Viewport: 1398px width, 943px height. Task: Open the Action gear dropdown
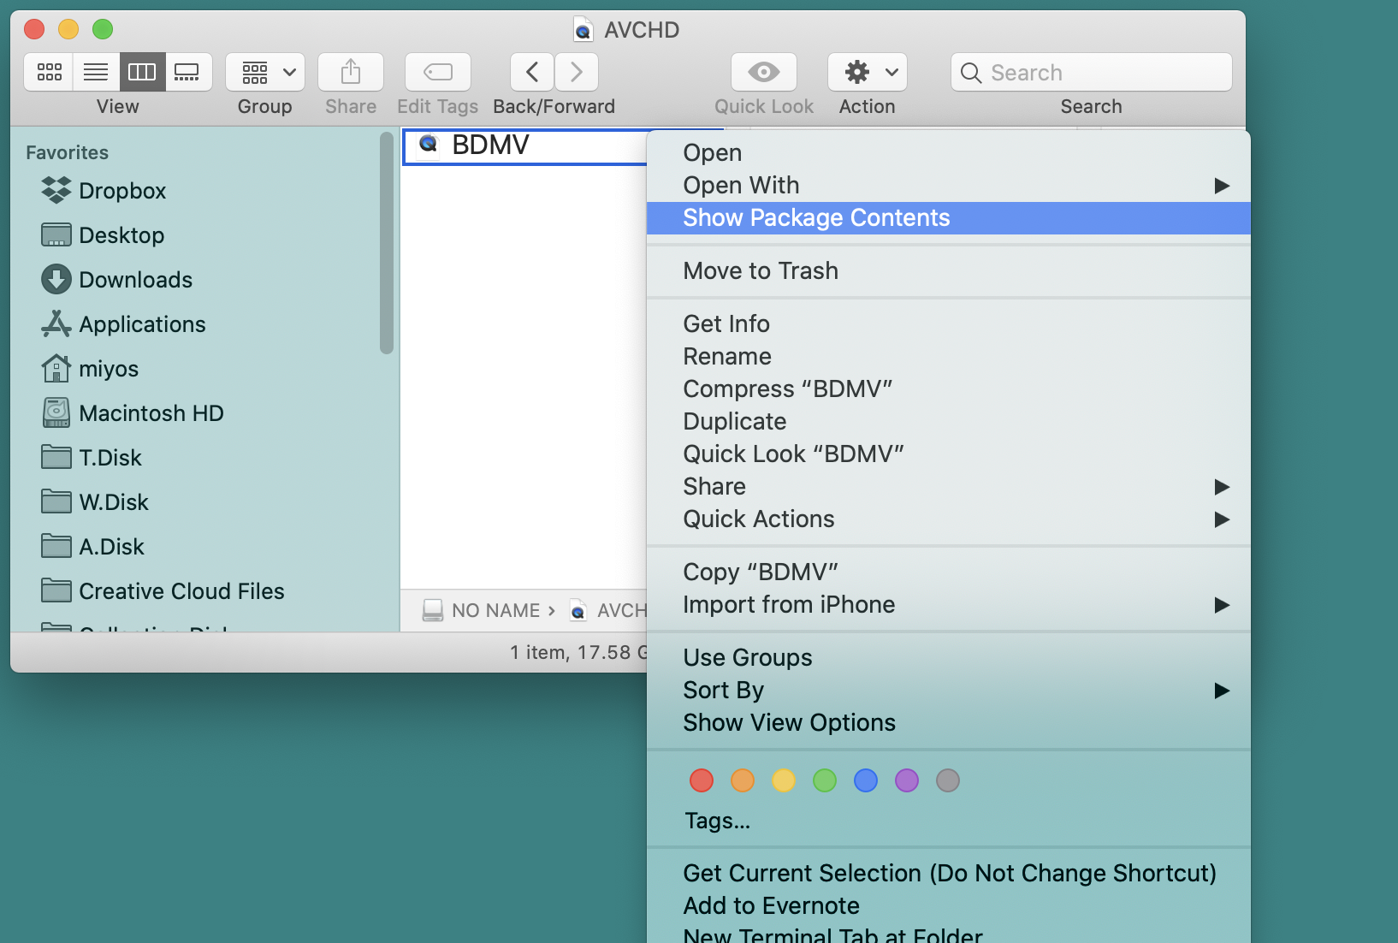(x=867, y=72)
